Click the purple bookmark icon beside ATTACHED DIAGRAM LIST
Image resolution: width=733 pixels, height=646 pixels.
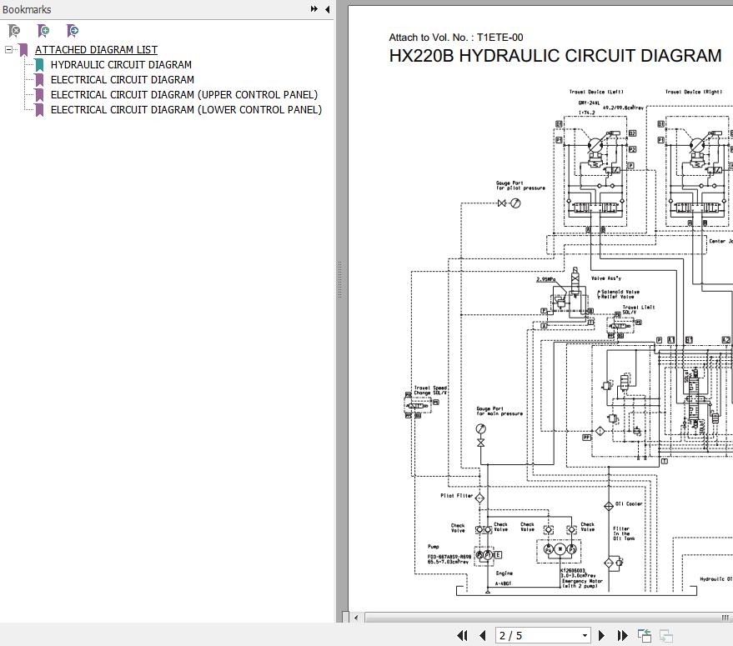[23, 49]
